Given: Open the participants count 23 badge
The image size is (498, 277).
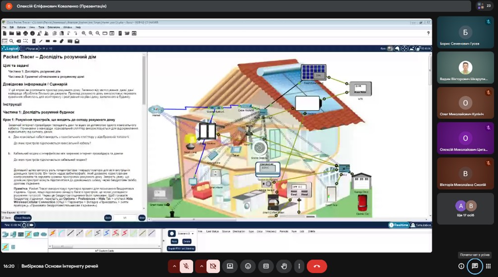Looking at the screenshot, I should pos(485,6).
